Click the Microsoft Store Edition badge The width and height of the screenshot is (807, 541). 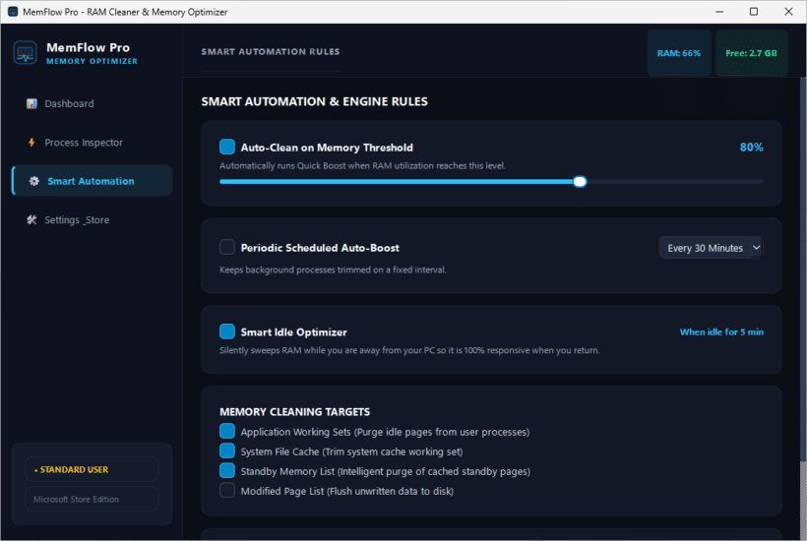pos(92,500)
